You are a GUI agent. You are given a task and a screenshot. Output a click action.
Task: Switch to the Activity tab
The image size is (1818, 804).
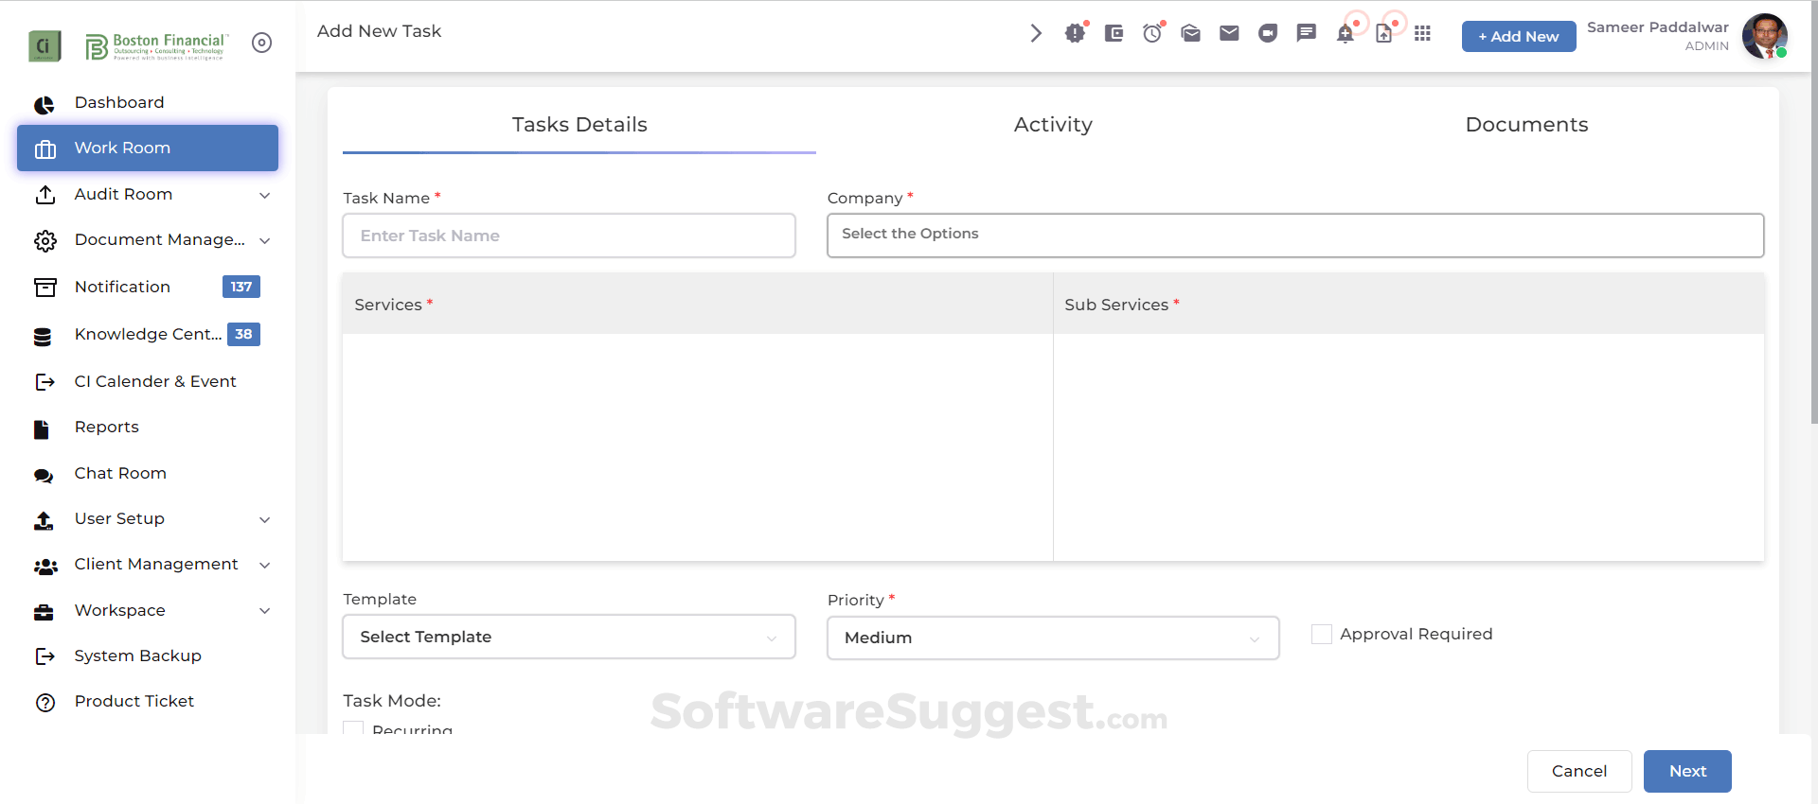(1053, 125)
